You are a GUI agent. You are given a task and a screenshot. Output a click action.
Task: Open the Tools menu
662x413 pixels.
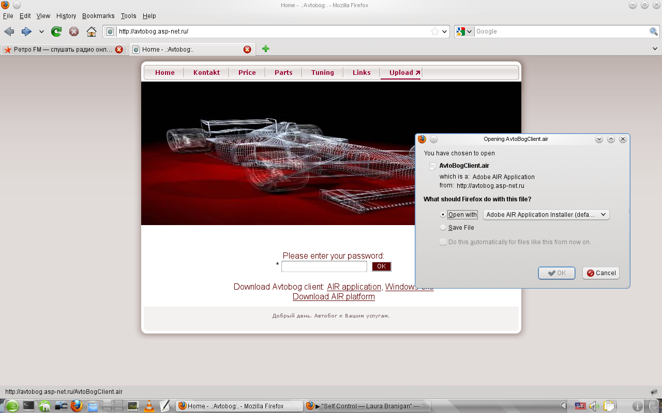(128, 16)
